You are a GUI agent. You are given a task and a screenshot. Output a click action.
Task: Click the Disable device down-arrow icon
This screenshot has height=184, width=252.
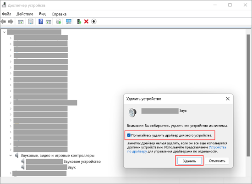pyautogui.click(x=93, y=22)
